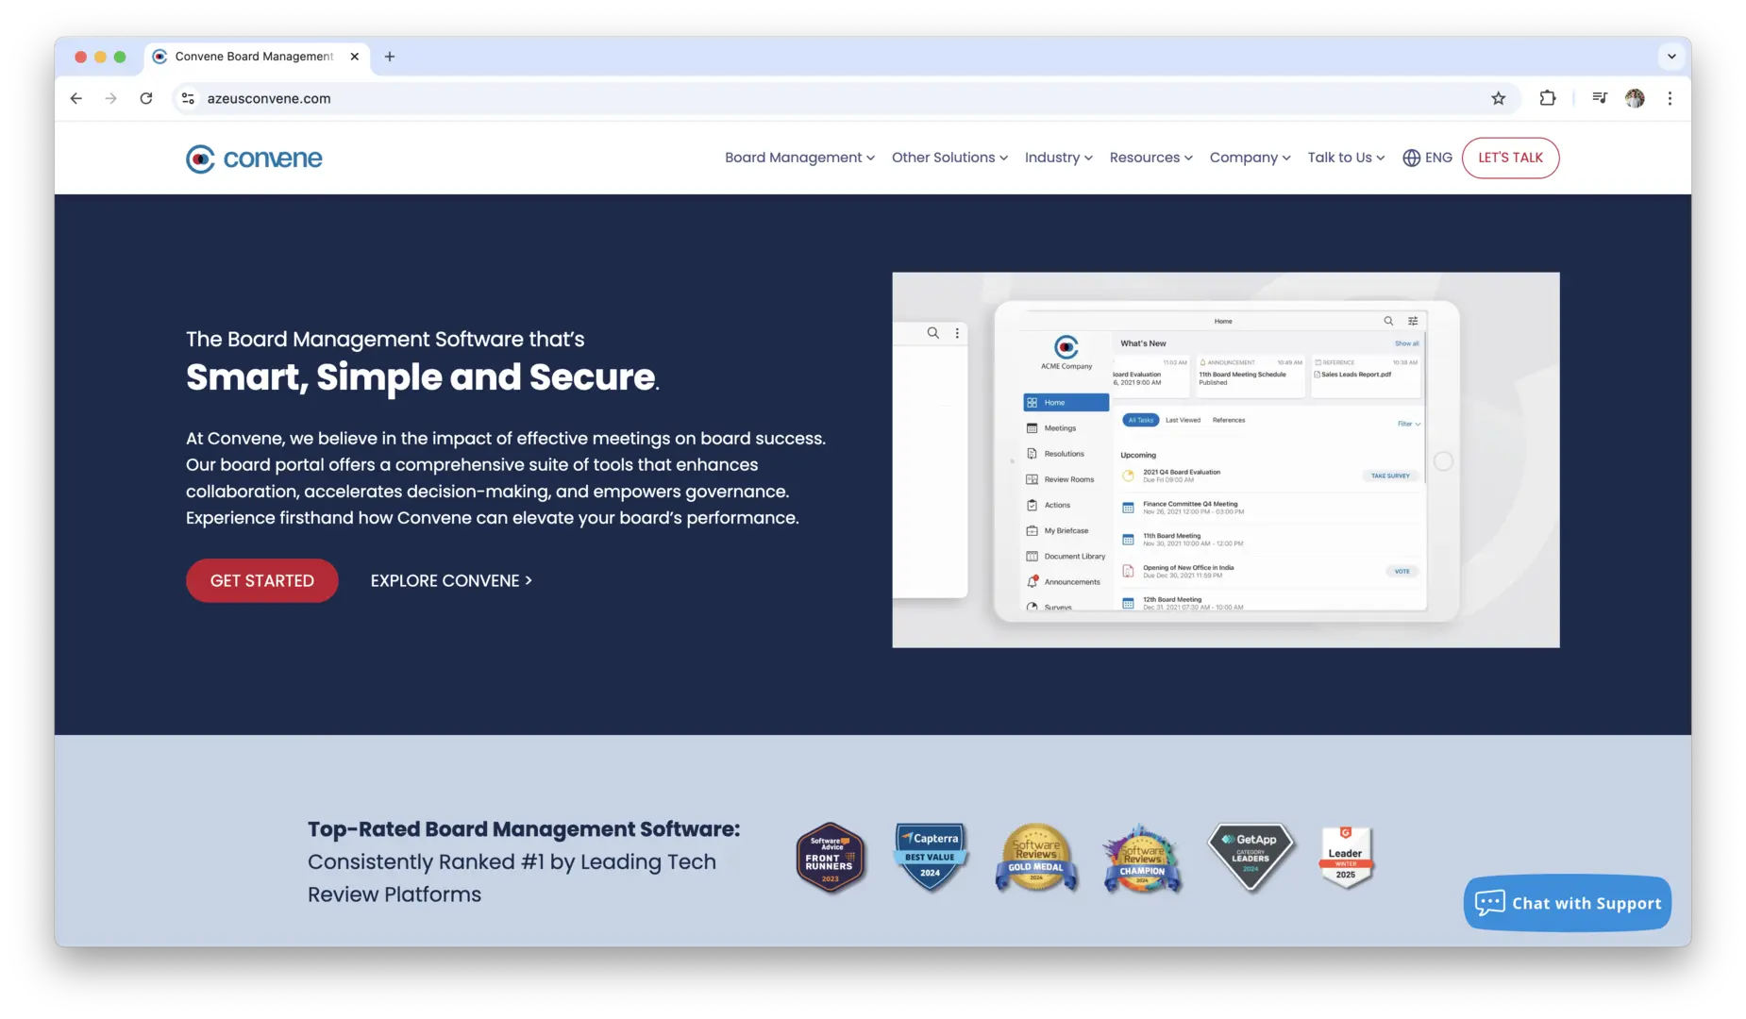Click the GetApp Category Leaders badge
The image size is (1746, 1019).
coord(1251,857)
